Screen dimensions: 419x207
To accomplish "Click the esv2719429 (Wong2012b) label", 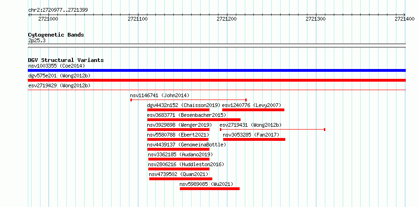I will point(59,85).
